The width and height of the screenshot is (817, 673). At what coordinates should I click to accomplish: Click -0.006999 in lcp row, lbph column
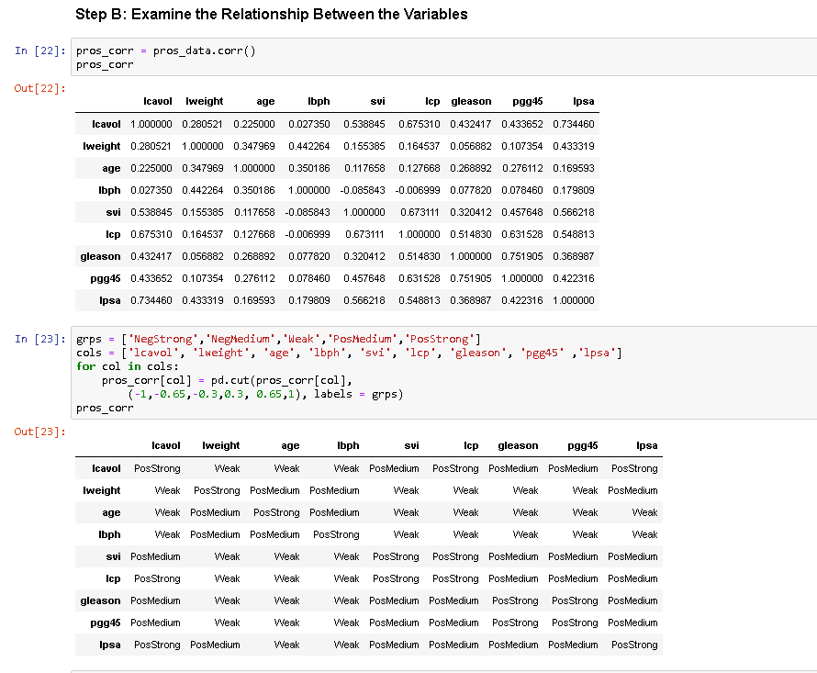[308, 234]
